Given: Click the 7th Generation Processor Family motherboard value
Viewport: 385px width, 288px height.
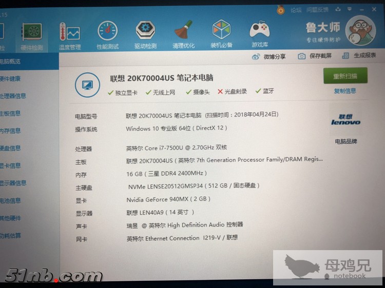Looking at the screenshot, I should (224, 160).
